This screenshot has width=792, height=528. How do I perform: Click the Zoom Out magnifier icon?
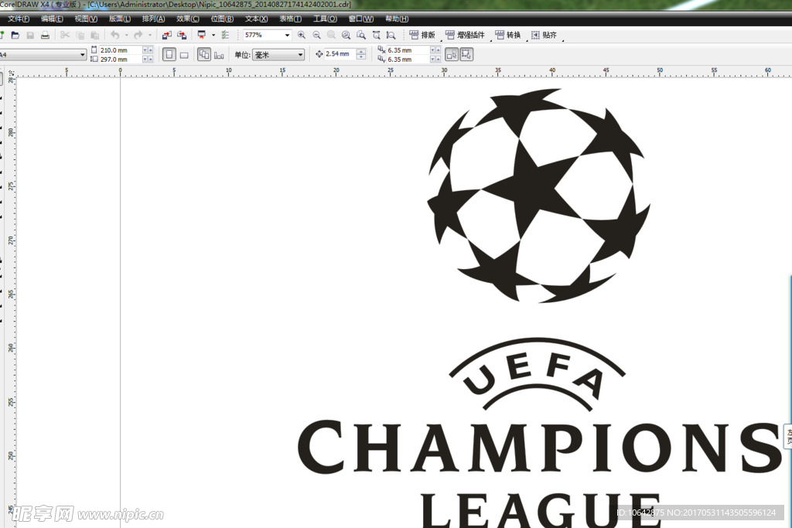click(x=316, y=36)
